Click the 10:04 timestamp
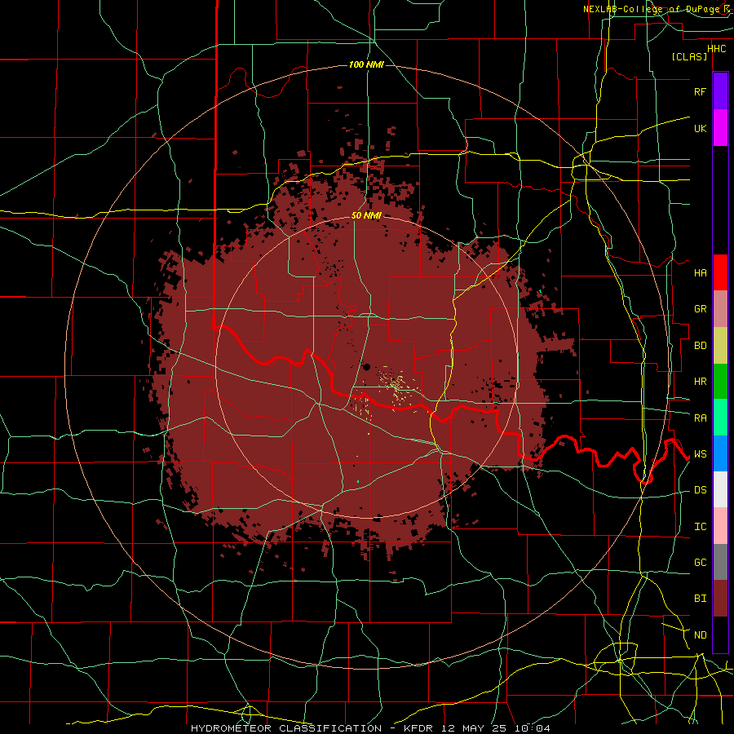 (x=532, y=728)
